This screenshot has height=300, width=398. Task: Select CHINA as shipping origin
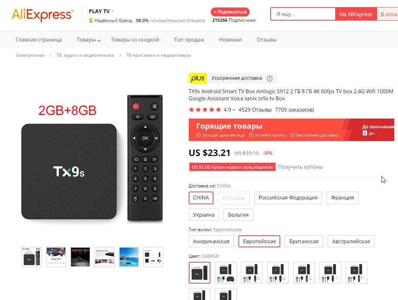click(x=201, y=198)
